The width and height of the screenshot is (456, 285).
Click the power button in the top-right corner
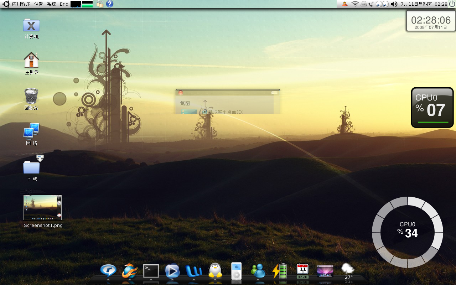pos(452,4)
